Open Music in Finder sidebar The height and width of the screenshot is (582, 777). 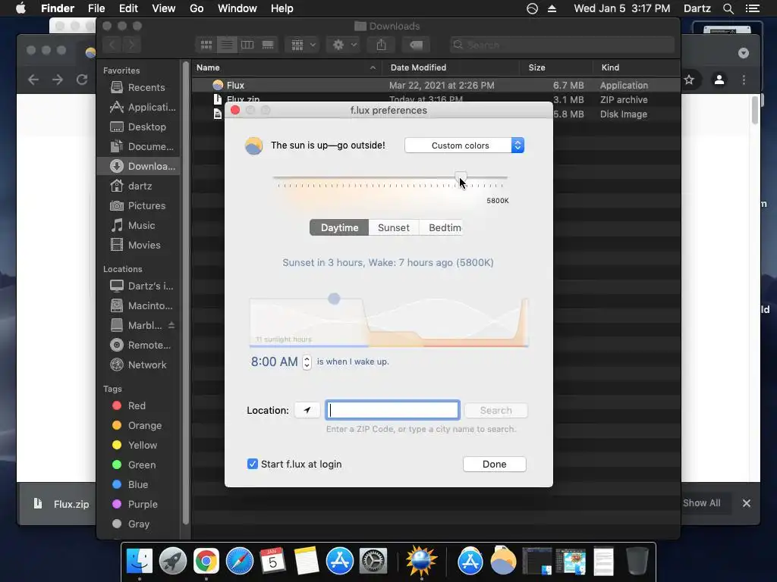pyautogui.click(x=138, y=225)
